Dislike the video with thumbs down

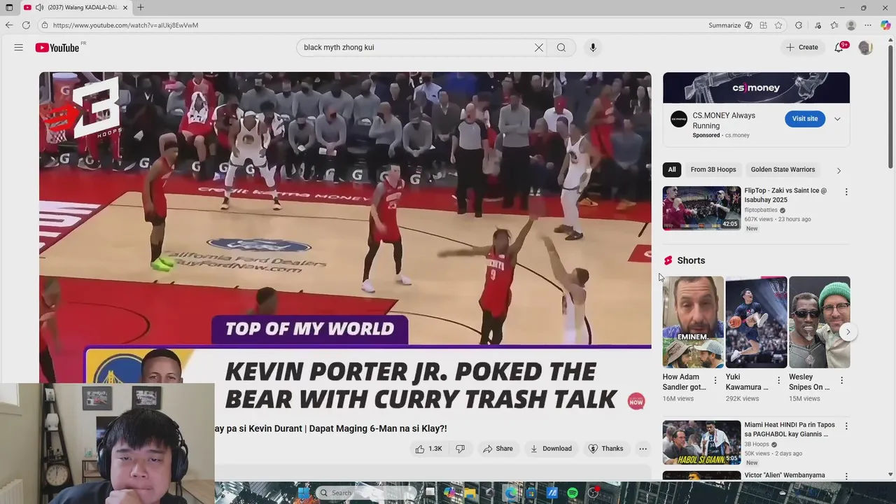pos(460,449)
